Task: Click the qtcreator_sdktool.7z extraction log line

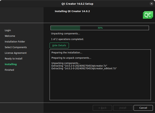Action: [84, 69]
